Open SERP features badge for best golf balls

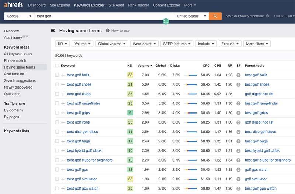238,75
